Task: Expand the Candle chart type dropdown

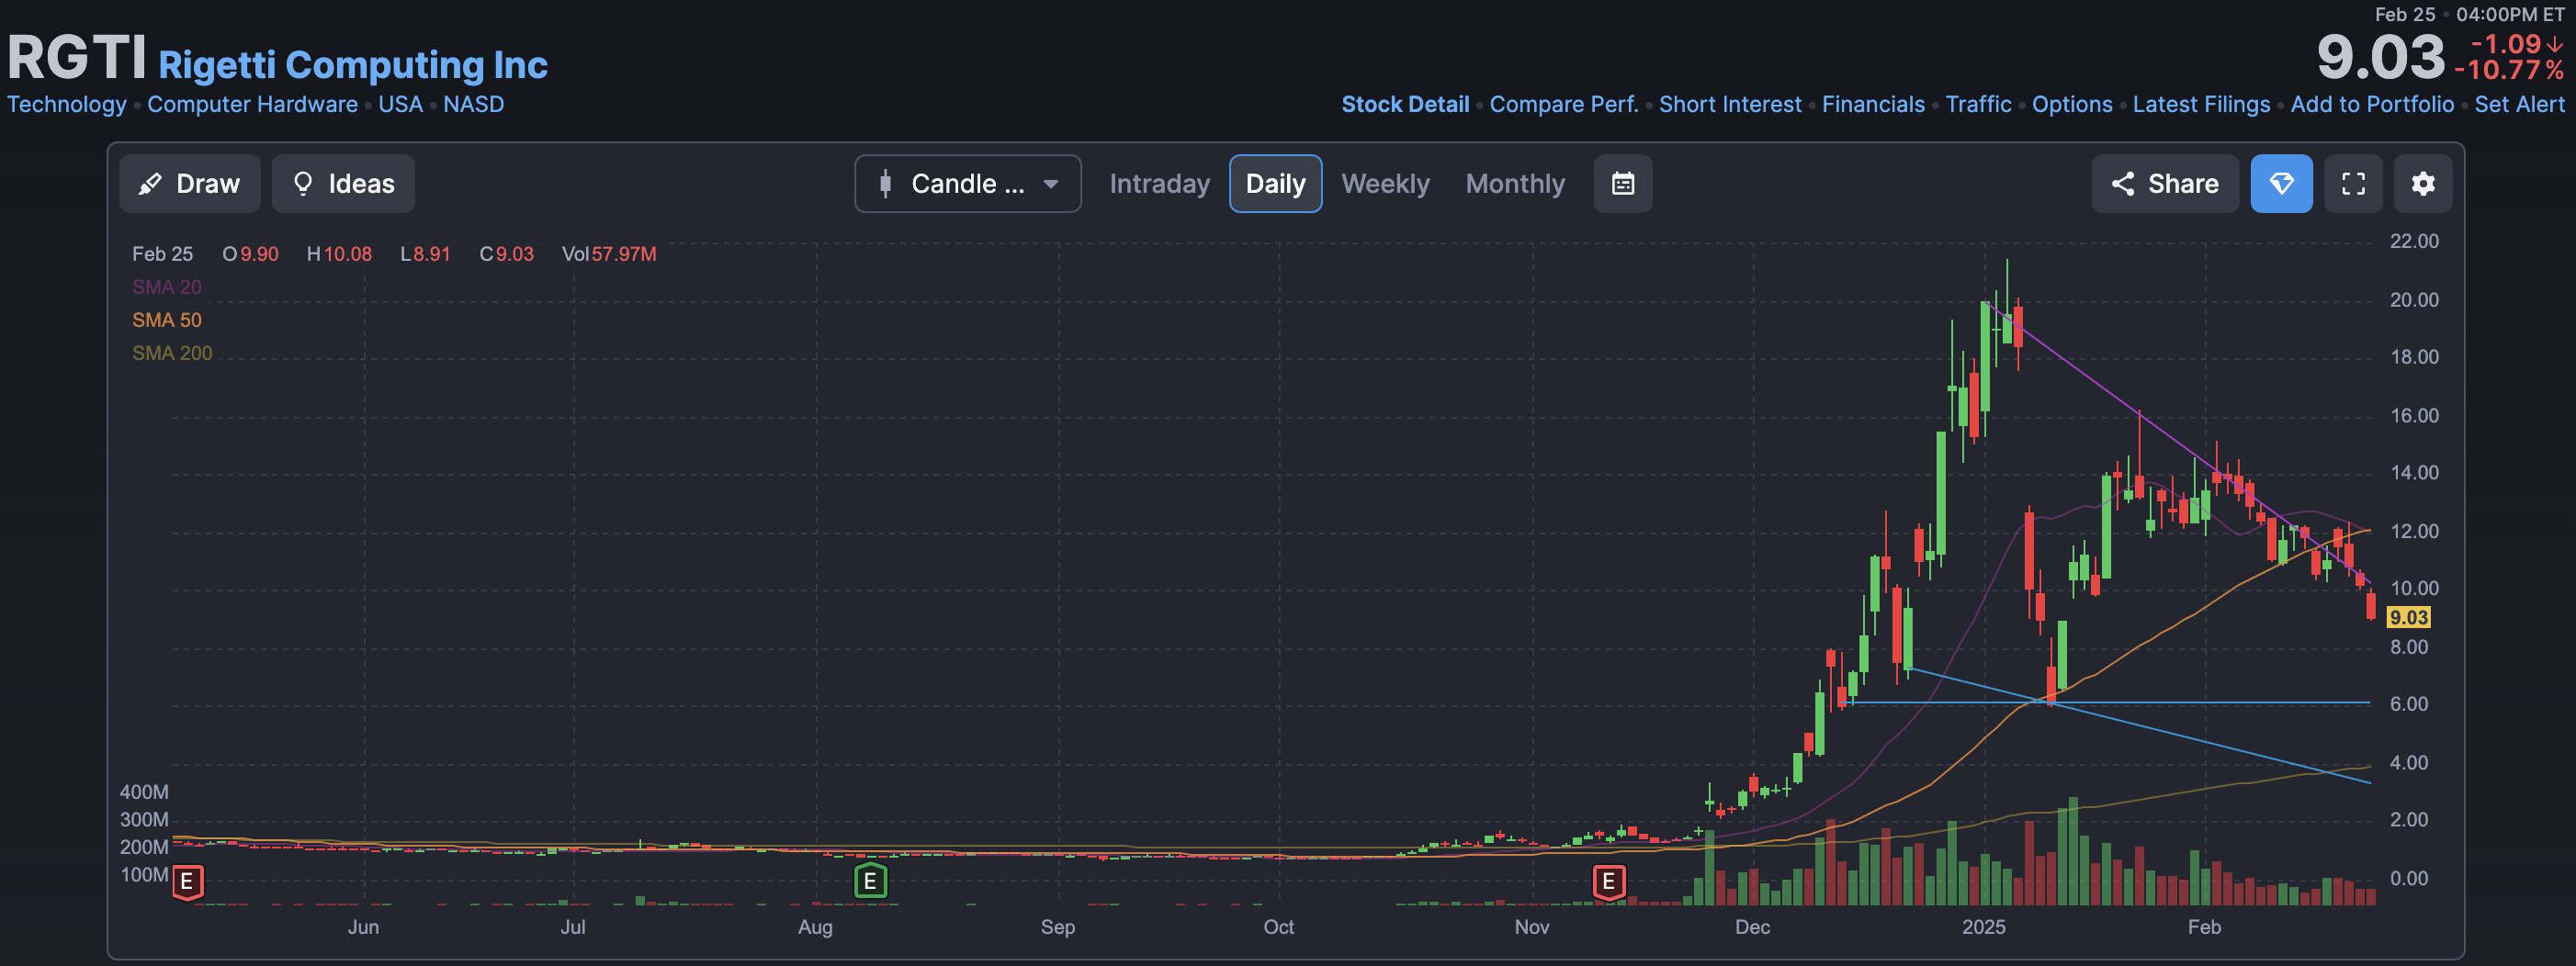Action: (x=967, y=184)
